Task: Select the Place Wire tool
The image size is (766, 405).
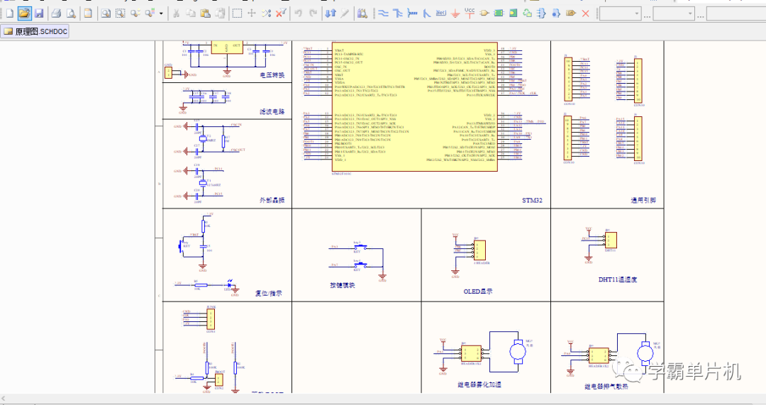Action: coord(384,13)
